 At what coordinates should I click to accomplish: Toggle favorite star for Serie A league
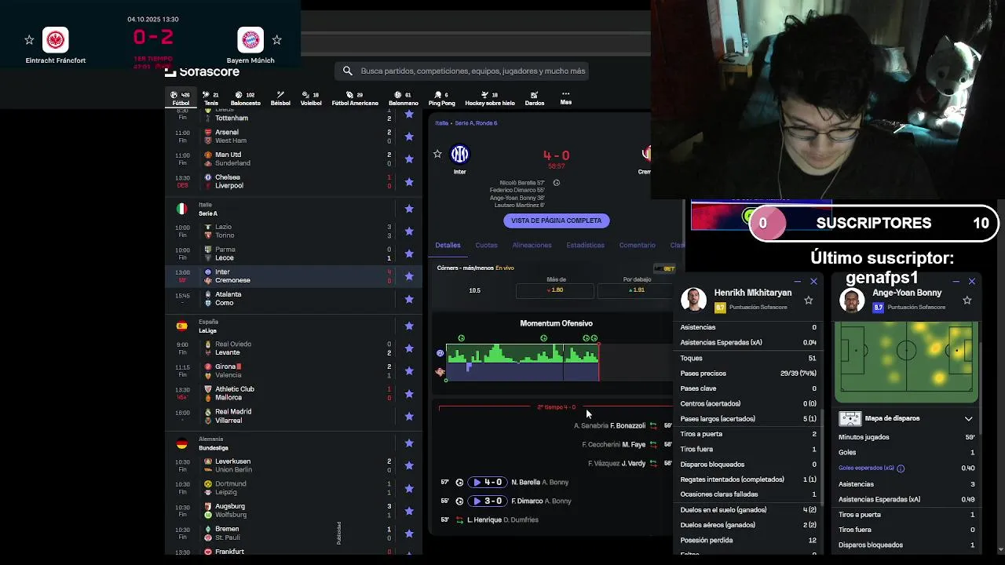tap(409, 209)
